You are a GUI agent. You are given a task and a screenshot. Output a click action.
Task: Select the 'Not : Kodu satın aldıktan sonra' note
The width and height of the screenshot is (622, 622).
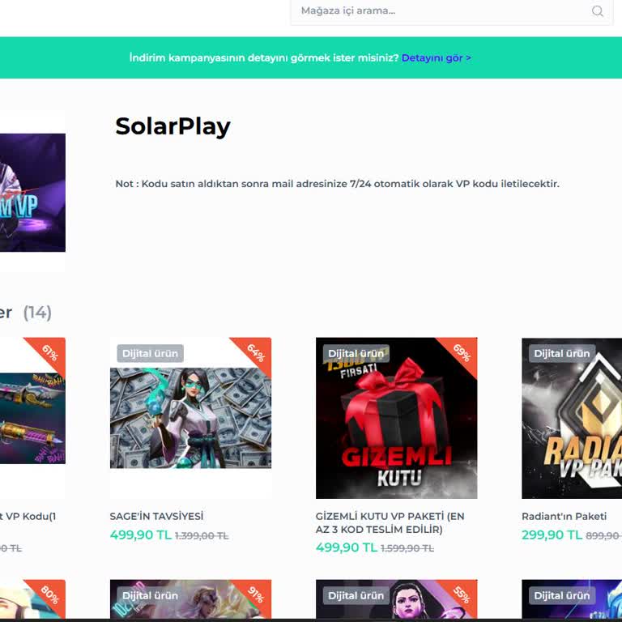[337, 184]
